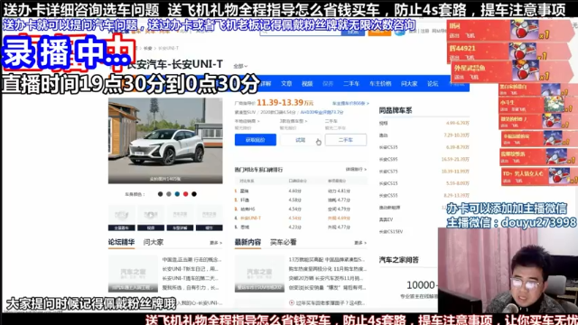The image size is (578, 325).
Task: Open the 论坛 navigation tab
Action: click(433, 84)
